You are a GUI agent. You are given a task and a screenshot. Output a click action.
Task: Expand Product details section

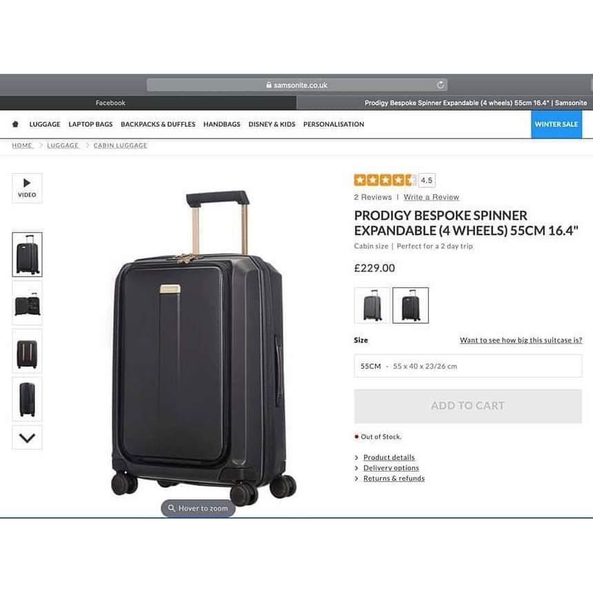click(389, 457)
